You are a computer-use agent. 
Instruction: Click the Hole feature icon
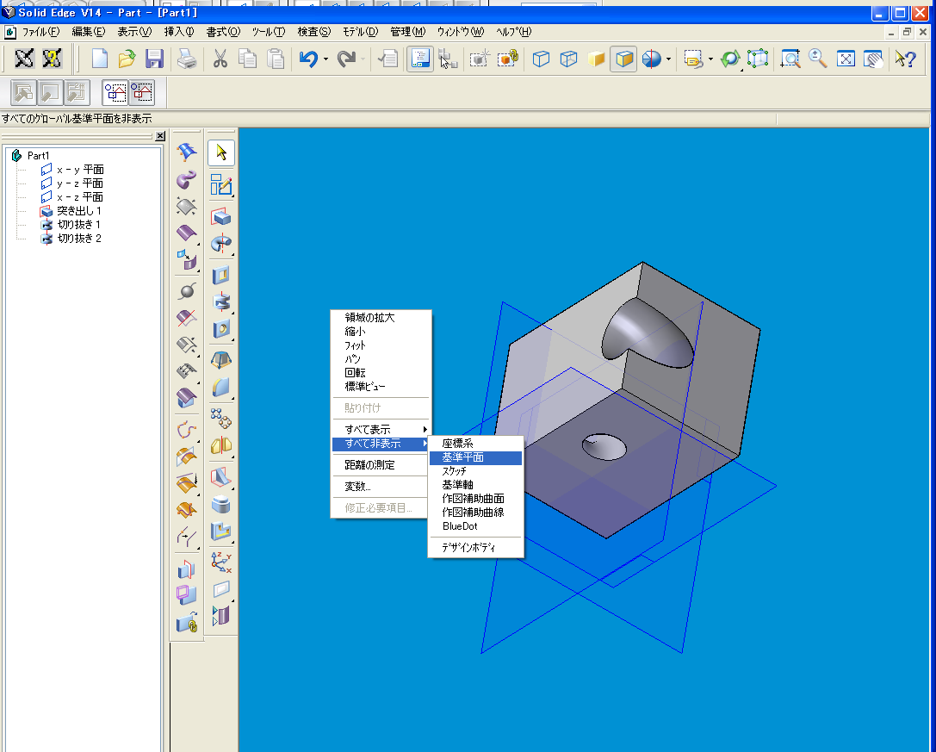(220, 328)
